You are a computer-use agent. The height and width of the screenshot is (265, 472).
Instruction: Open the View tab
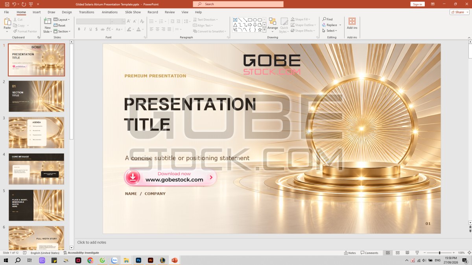[185, 12]
